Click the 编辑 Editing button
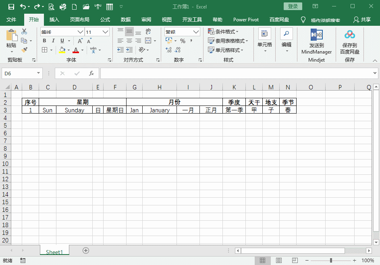 [287, 41]
